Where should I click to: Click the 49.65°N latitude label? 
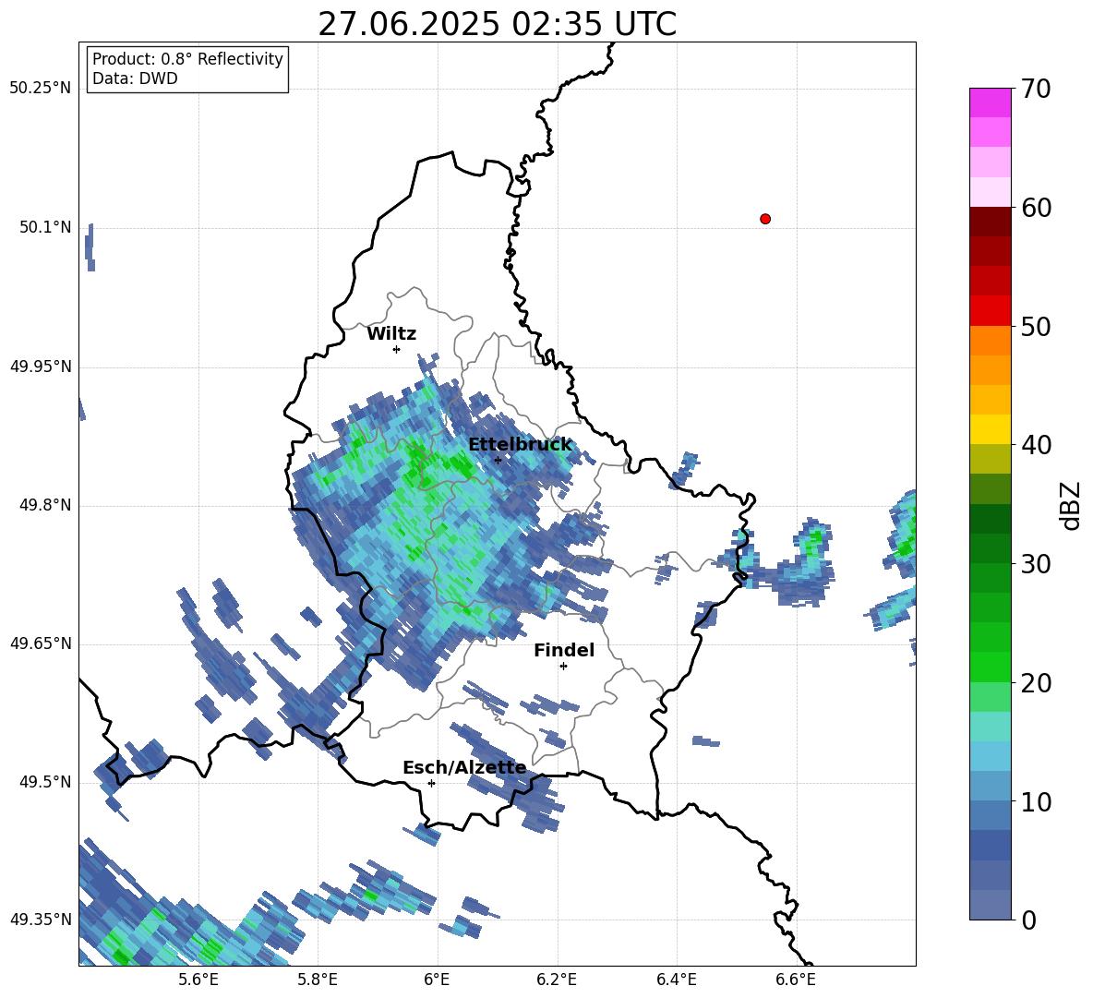pyautogui.click(x=41, y=643)
